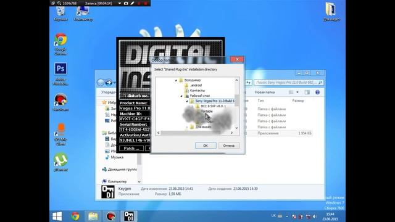
Task: Click Отмена in the folder browse dialog
Action: 229,146
